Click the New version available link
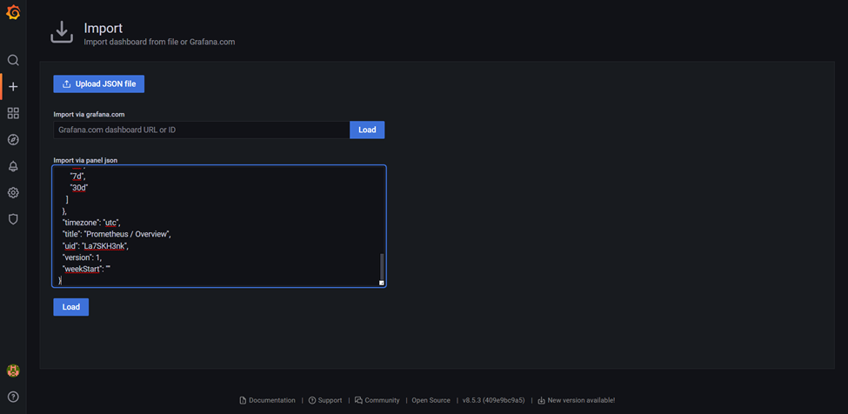Viewport: 848px width, 414px height. tap(577, 400)
